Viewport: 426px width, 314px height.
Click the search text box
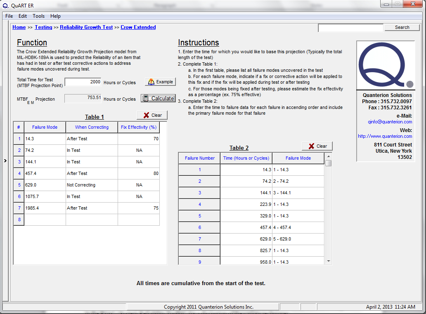pyautogui.click(x=350, y=28)
